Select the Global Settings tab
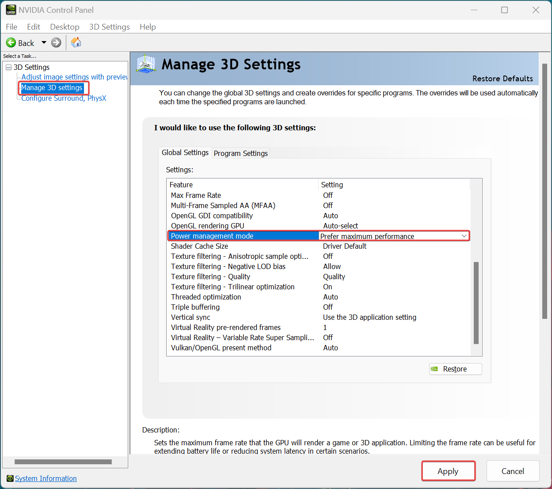552x489 pixels. [x=185, y=152]
